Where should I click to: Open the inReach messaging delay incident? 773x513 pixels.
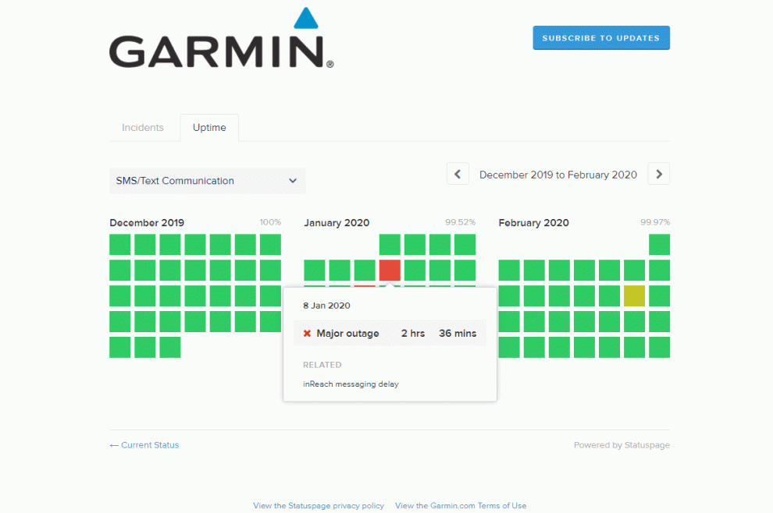351,384
